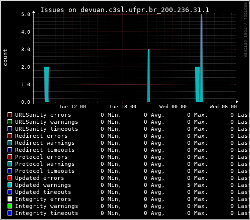
Task: Click the cyan spike reaching 3.0
Action: 148,76
